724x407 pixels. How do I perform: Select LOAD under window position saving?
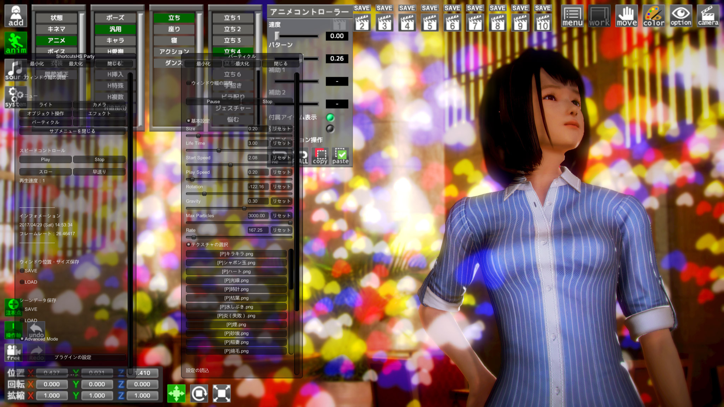[28, 282]
